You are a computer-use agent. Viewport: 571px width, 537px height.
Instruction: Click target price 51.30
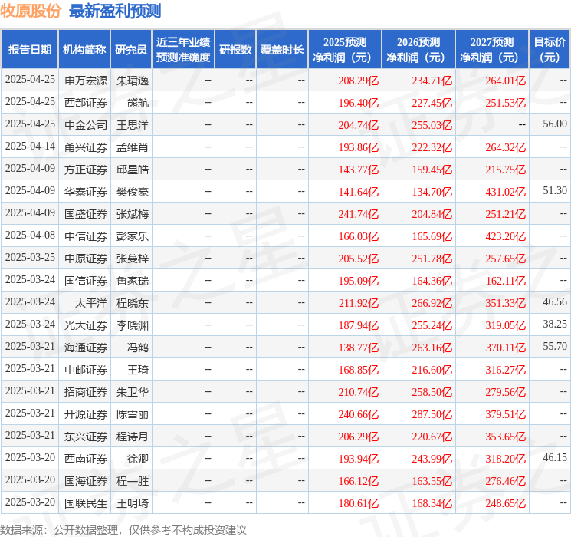coord(555,191)
